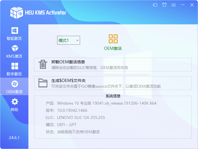Expand the 模式1 mode dropdown
Image resolution: width=198 pixels, height=149 pixels.
pyautogui.click(x=69, y=40)
